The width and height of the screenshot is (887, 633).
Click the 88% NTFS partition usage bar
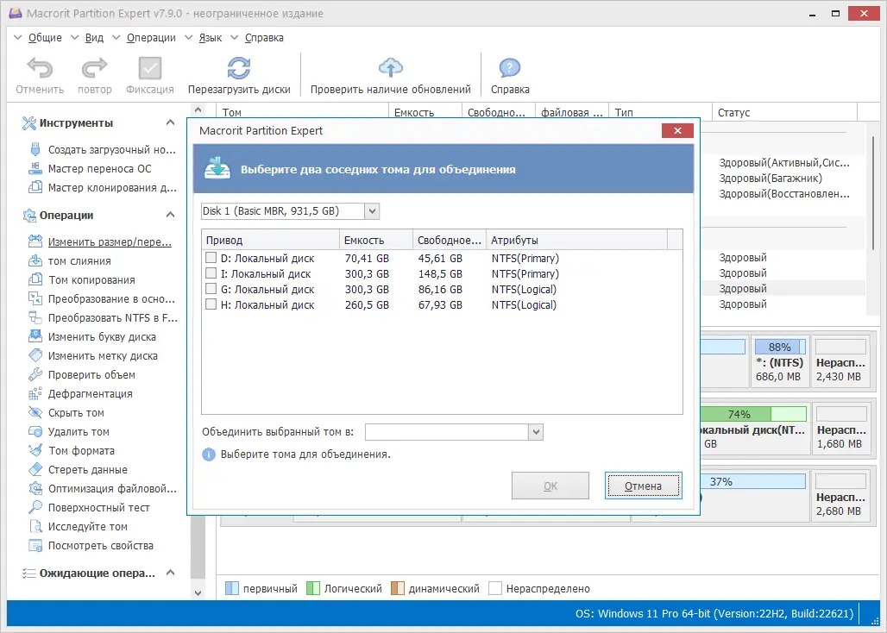779,347
